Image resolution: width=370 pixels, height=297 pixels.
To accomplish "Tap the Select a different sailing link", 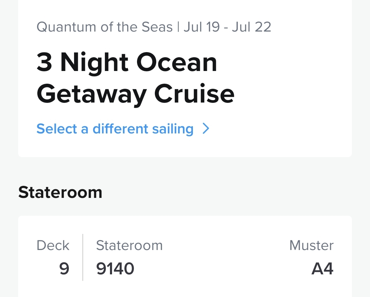I will 115,129.
